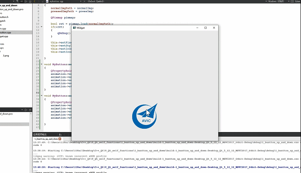Viewport: 301px width, 173px height.
Task: Click the synchronize with editor link icon
Action: click(x=22, y=1)
